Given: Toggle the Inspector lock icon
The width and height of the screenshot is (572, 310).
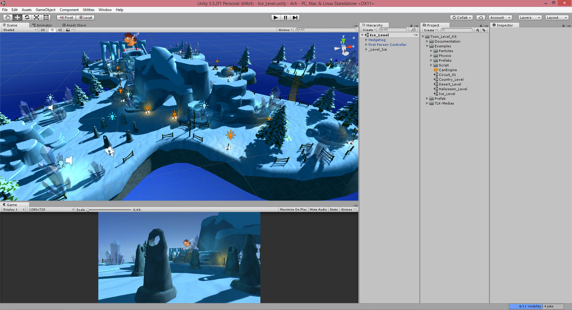Looking at the screenshot, I should point(563,26).
